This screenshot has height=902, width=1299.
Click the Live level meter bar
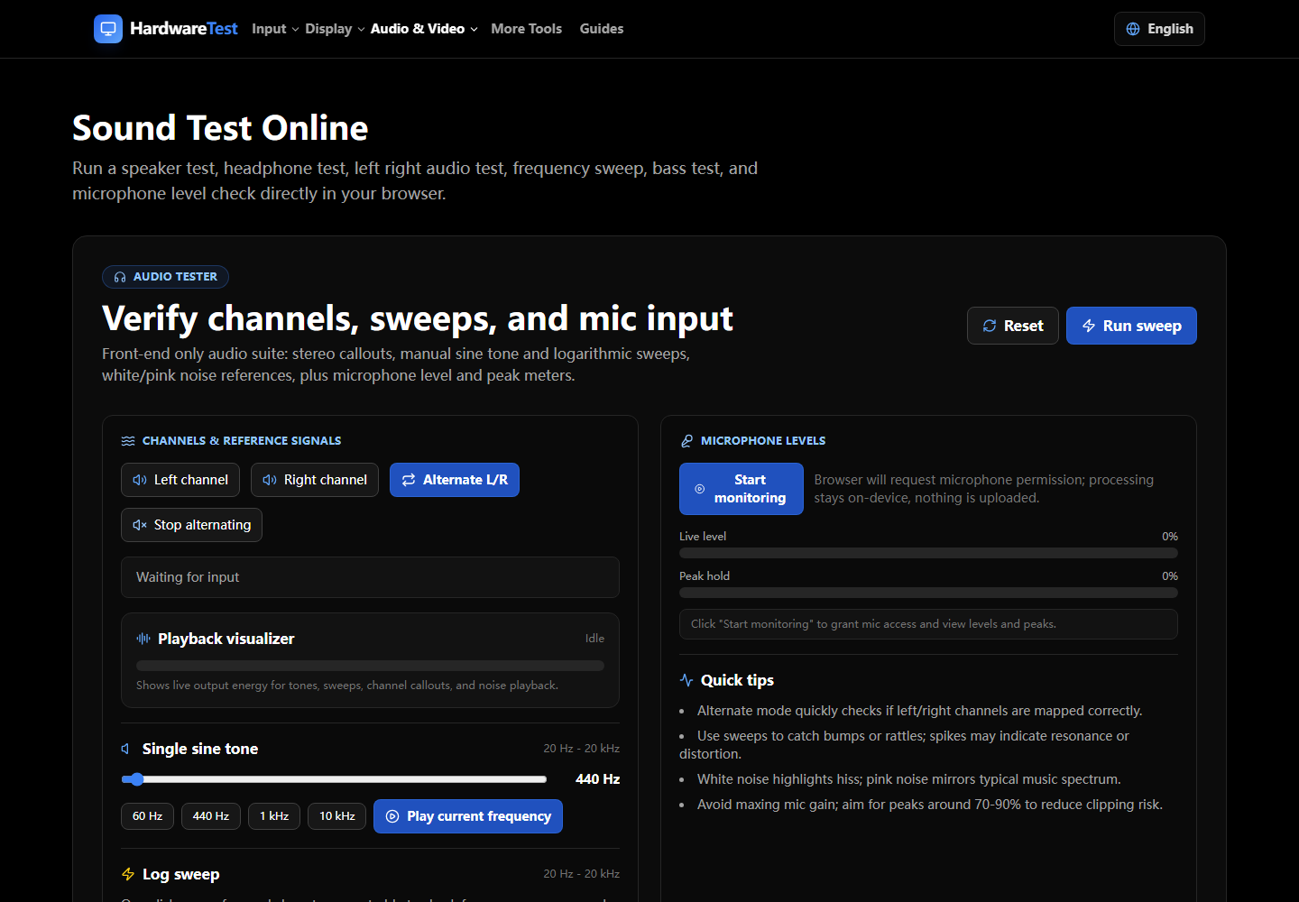928,553
